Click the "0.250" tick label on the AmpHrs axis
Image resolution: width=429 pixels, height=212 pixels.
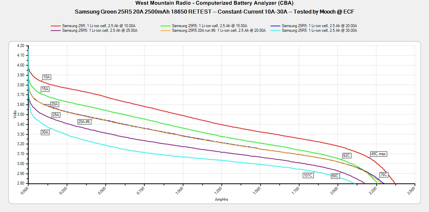pos(64,191)
